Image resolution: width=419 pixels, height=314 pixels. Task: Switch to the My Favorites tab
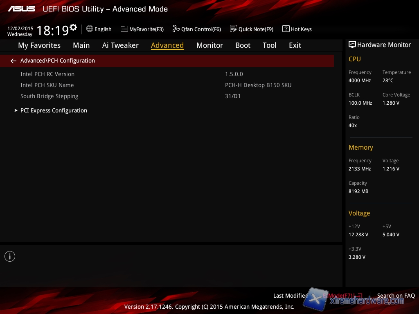click(39, 45)
